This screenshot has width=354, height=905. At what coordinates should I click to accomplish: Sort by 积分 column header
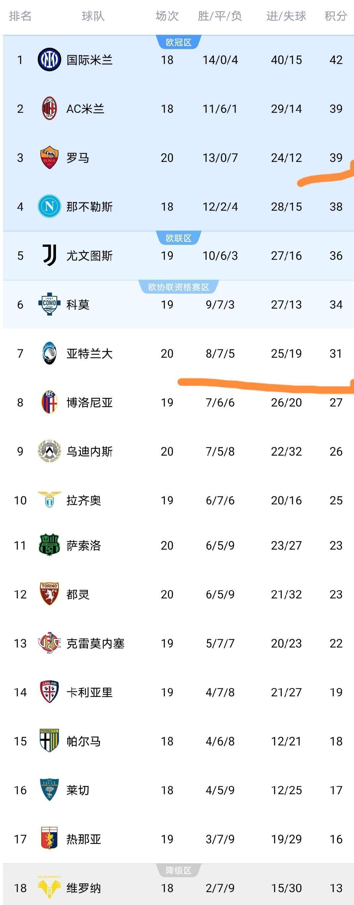coord(335,16)
